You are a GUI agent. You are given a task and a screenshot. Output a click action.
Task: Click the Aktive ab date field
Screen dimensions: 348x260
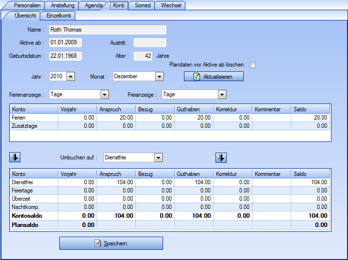point(65,43)
